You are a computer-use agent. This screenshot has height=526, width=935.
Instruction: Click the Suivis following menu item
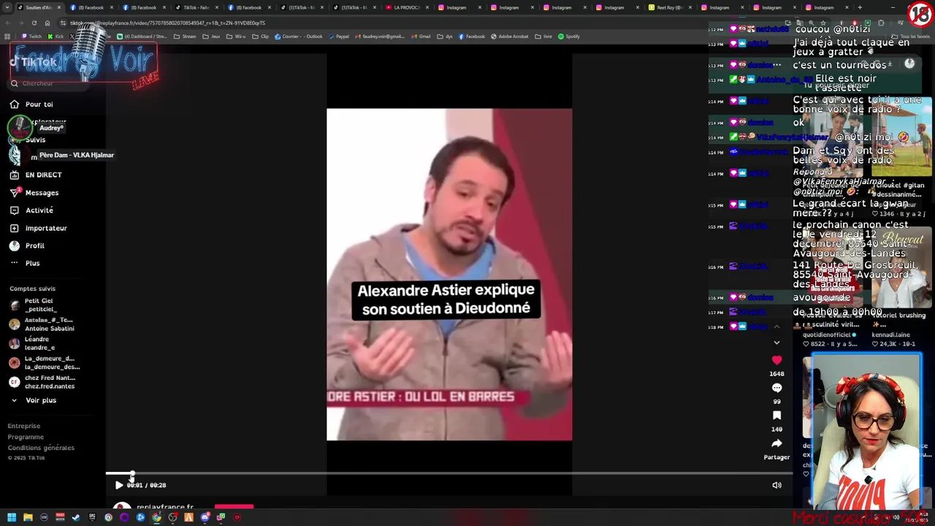pos(35,140)
